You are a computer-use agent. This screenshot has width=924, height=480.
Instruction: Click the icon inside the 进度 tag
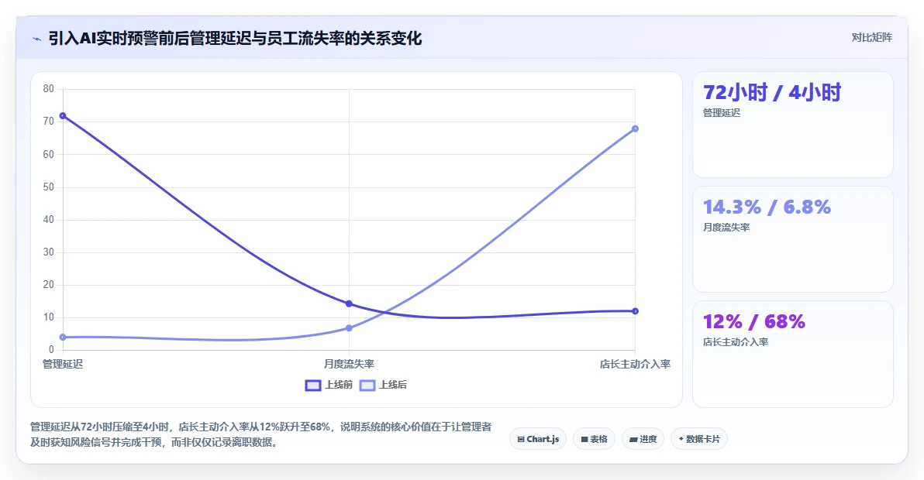pos(633,440)
